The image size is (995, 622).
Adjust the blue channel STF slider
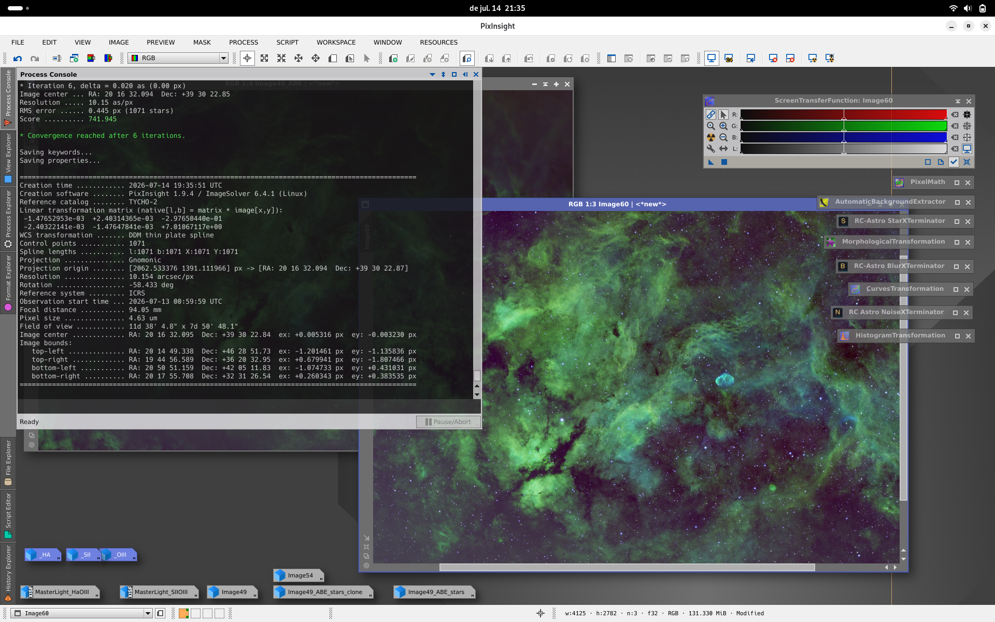[844, 137]
